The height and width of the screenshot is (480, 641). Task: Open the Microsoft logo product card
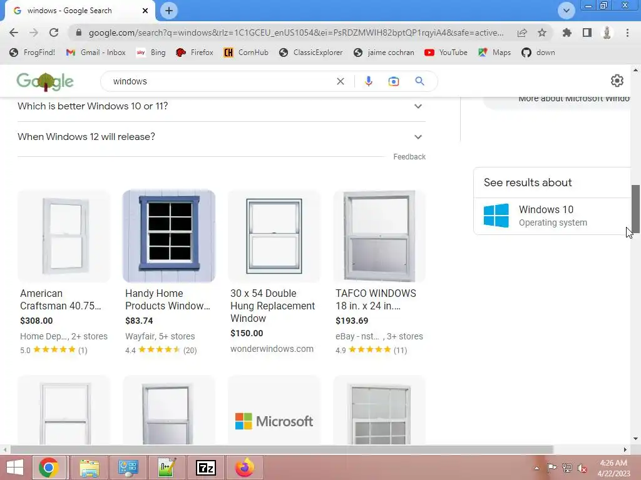click(x=274, y=410)
